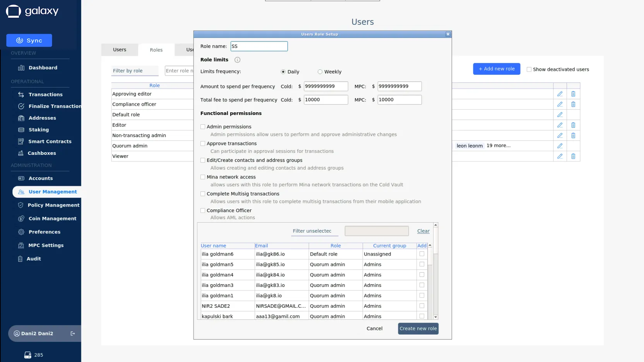Click the logout icon beside Dani2 Dani2

tap(73, 334)
